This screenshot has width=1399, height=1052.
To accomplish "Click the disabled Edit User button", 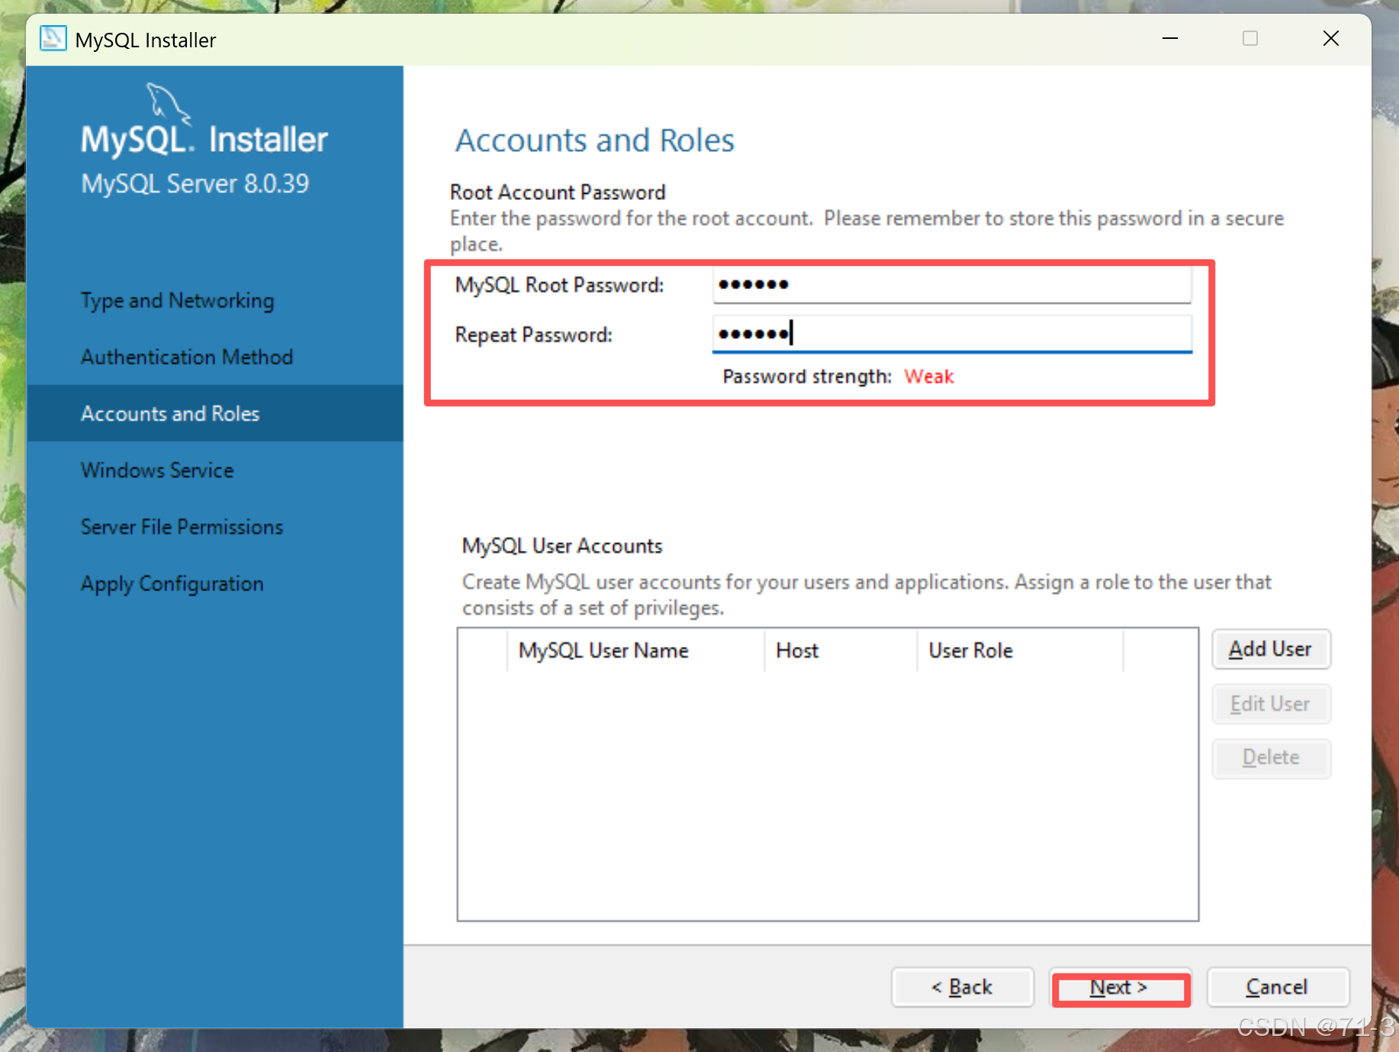I will tap(1271, 704).
